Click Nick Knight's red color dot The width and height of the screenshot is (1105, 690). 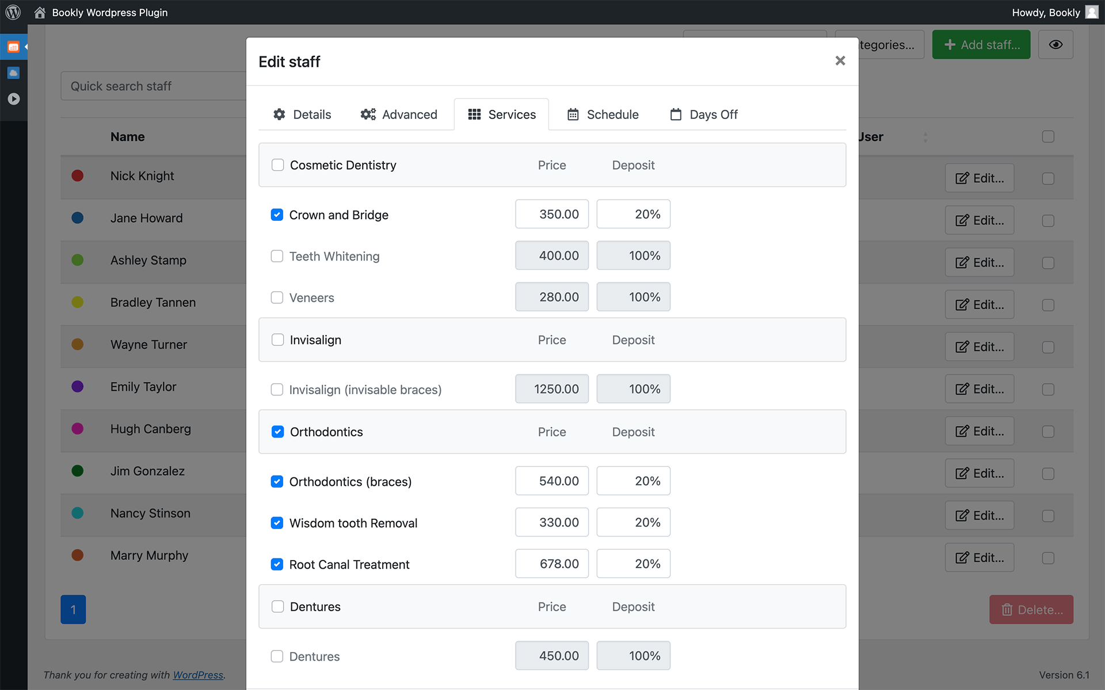[78, 176]
